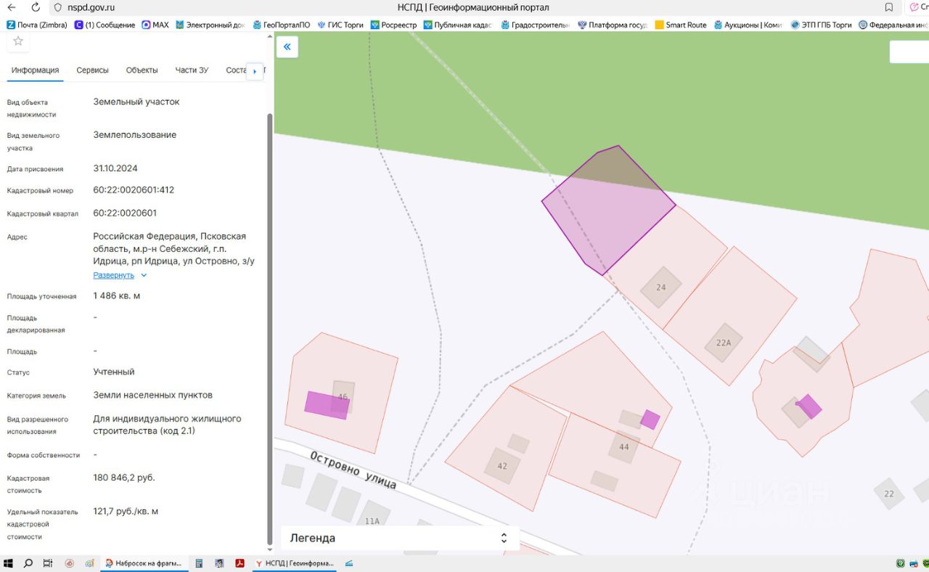This screenshot has width=929, height=572.
Task: Expand address using chevron next to Развернуть
Action: coord(144,276)
